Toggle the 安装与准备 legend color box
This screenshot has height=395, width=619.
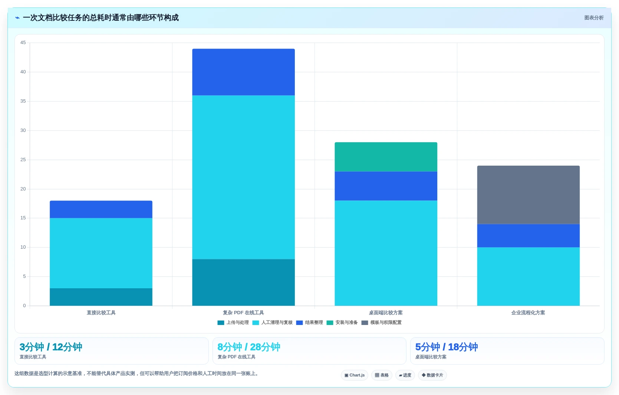click(330, 323)
